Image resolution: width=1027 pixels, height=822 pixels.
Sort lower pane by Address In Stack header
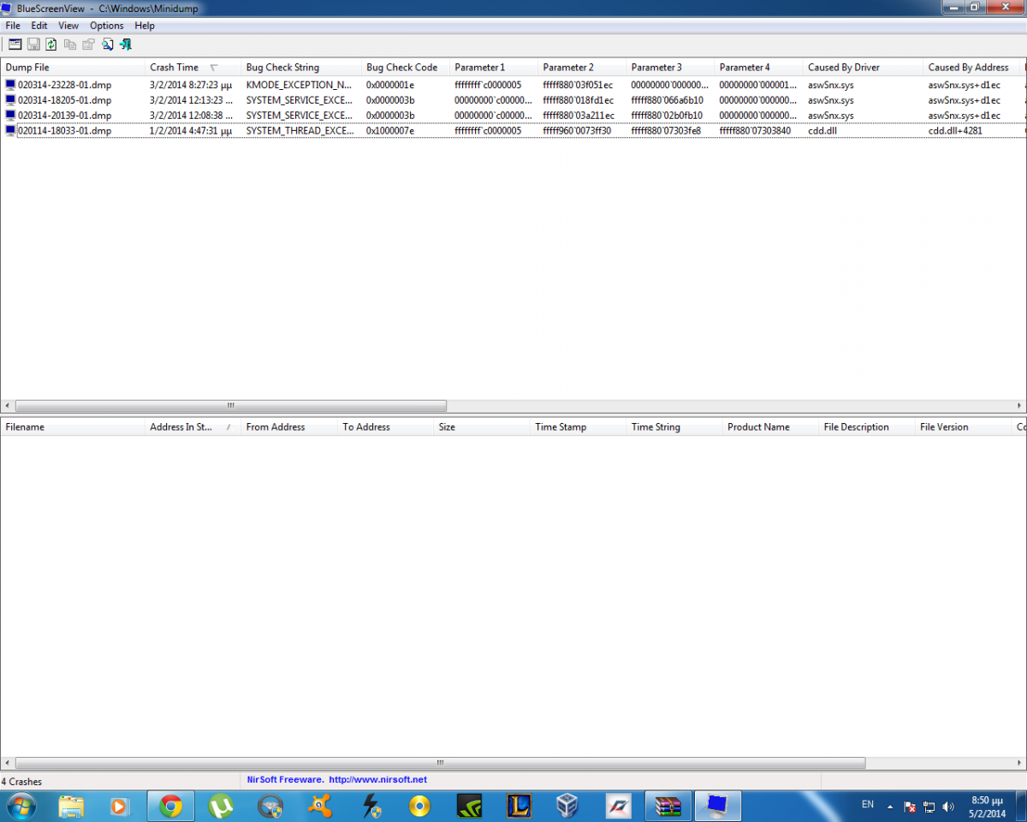coord(193,426)
